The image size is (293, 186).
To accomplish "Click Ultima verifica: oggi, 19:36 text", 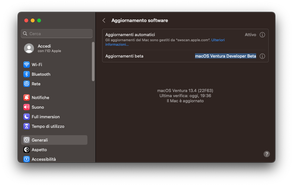I will pos(185,96).
